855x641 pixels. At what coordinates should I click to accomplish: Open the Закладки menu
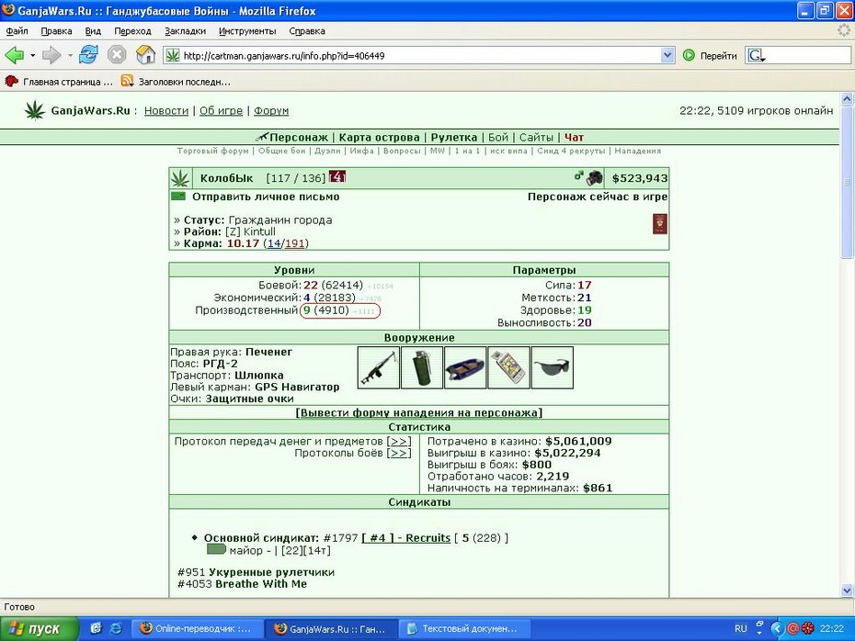coord(185,31)
